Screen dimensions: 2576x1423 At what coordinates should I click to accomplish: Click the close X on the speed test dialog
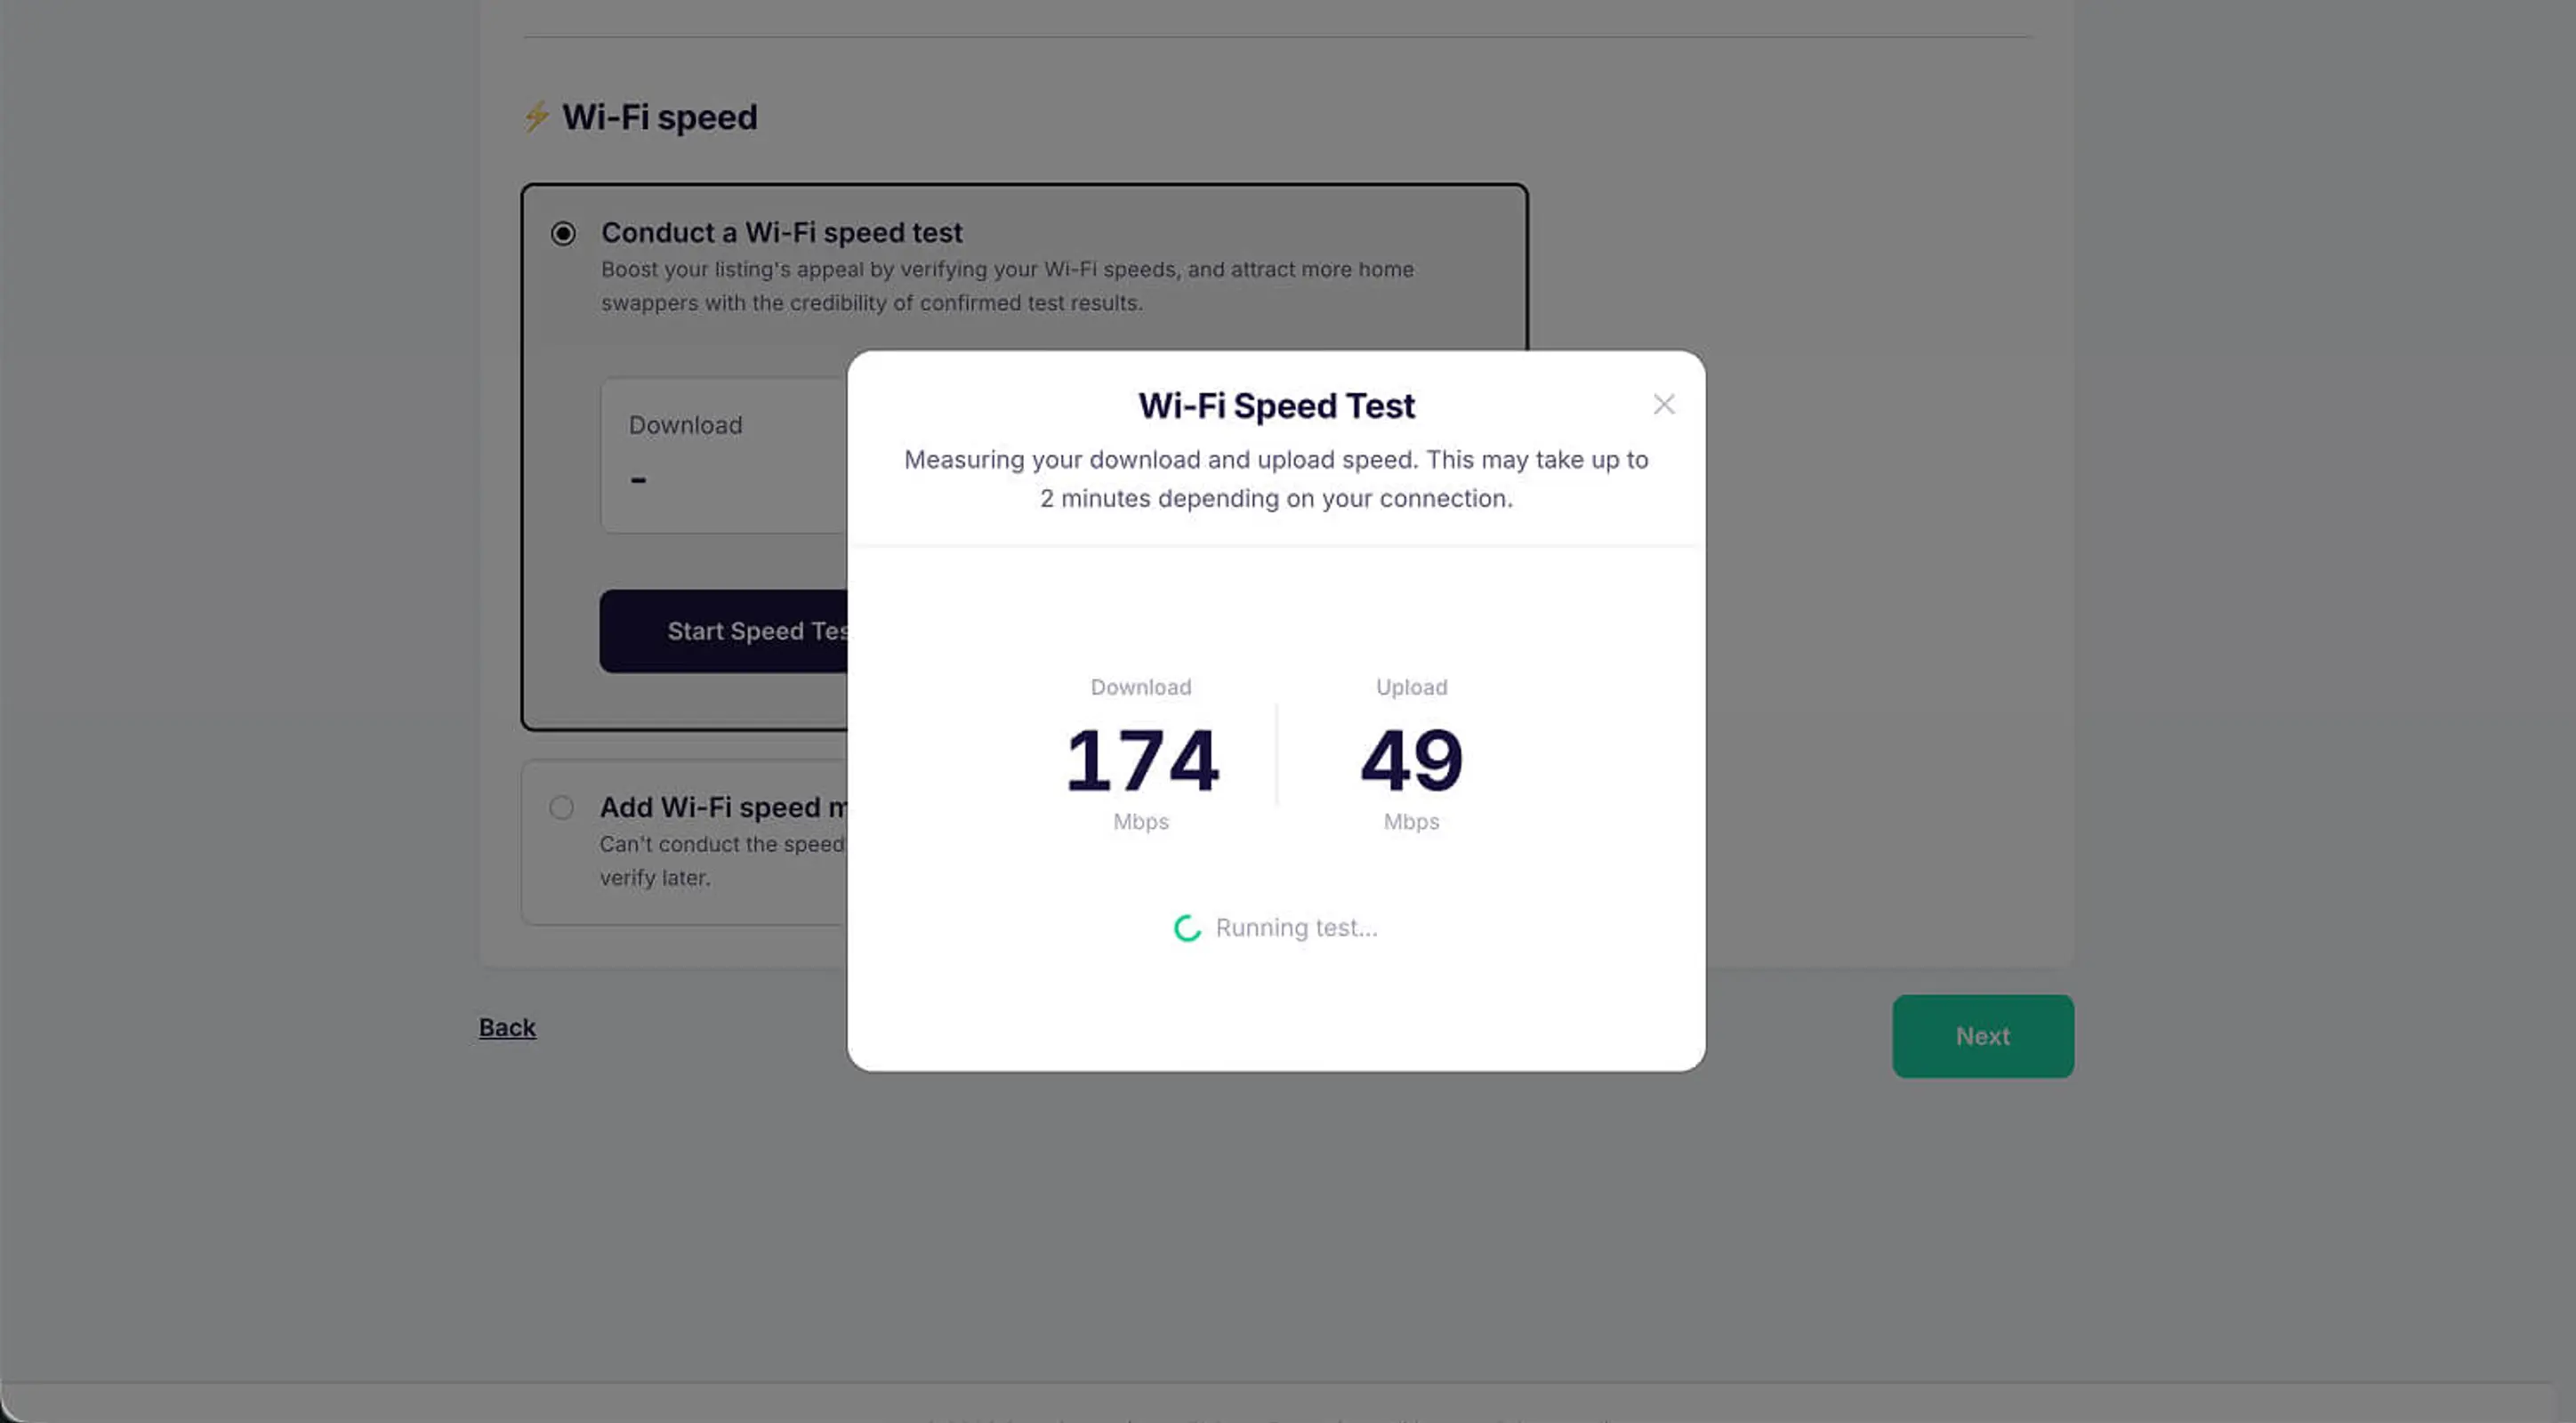[x=1663, y=404]
